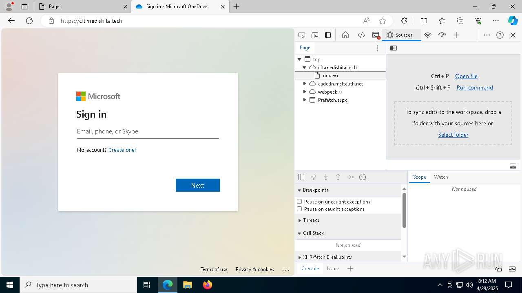The image size is (522, 293).
Task: Open the Console drawer tab
Action: (310, 269)
